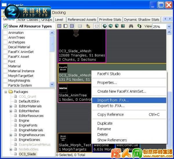
Task: Open Properties... from context menu
Action: click(129, 83)
